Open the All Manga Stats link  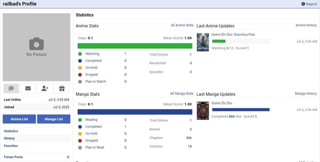pyautogui.click(x=182, y=93)
